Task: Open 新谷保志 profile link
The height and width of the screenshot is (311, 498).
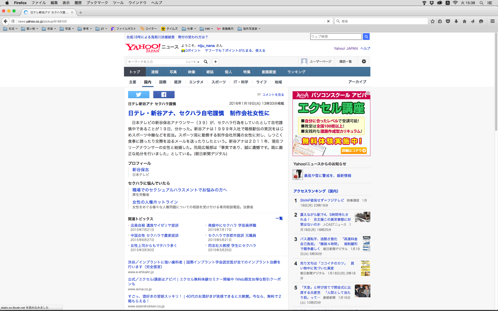Action: tap(141, 170)
